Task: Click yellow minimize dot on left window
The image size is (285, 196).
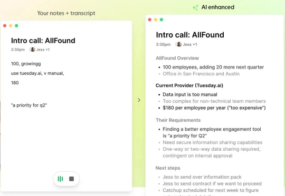Action: 11,26
